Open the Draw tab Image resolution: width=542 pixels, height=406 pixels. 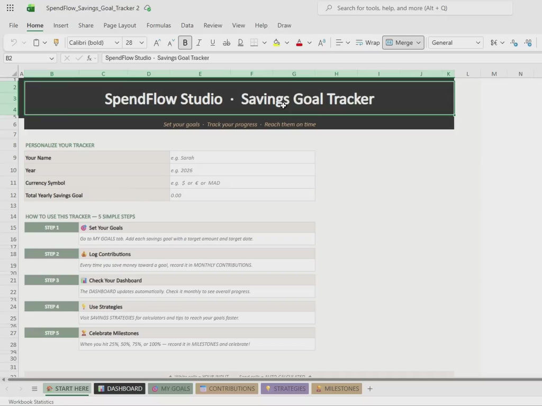click(x=284, y=25)
